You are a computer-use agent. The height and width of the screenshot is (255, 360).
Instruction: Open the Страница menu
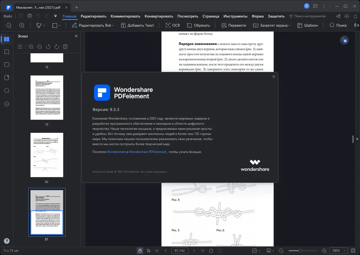(x=211, y=16)
